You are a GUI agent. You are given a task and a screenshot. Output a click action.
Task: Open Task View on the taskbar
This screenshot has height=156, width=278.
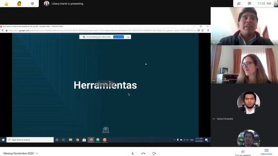[x=63, y=140]
